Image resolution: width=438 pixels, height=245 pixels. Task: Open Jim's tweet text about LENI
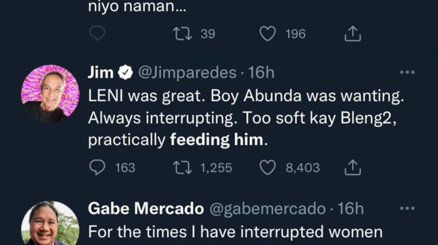coord(246,118)
